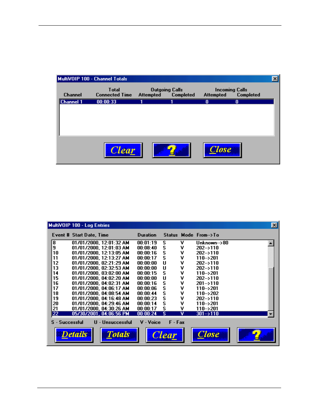Viewport: 317px width, 411px height.
Task: Select log event 8 from Unknown to 80
Action: tap(160, 243)
